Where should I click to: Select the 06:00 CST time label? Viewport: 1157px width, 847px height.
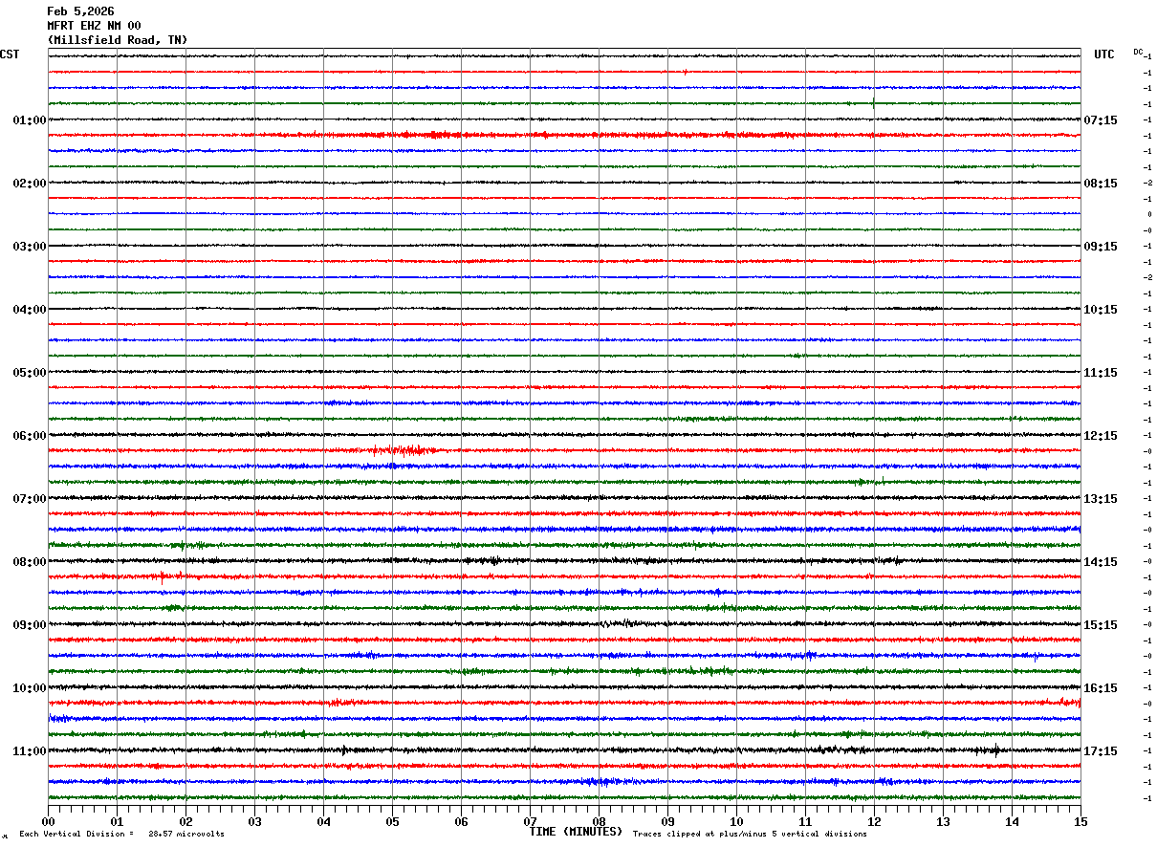pos(30,436)
